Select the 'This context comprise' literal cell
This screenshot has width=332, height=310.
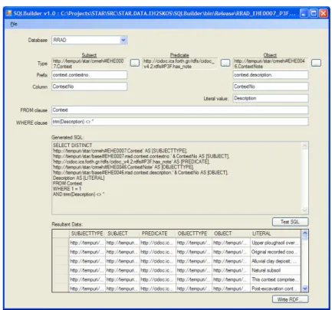tap(275, 279)
